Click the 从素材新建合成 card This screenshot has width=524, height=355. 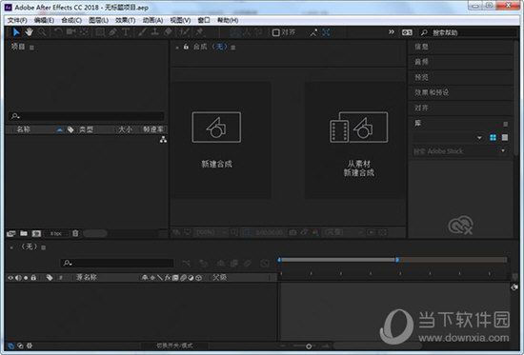pyautogui.click(x=354, y=140)
